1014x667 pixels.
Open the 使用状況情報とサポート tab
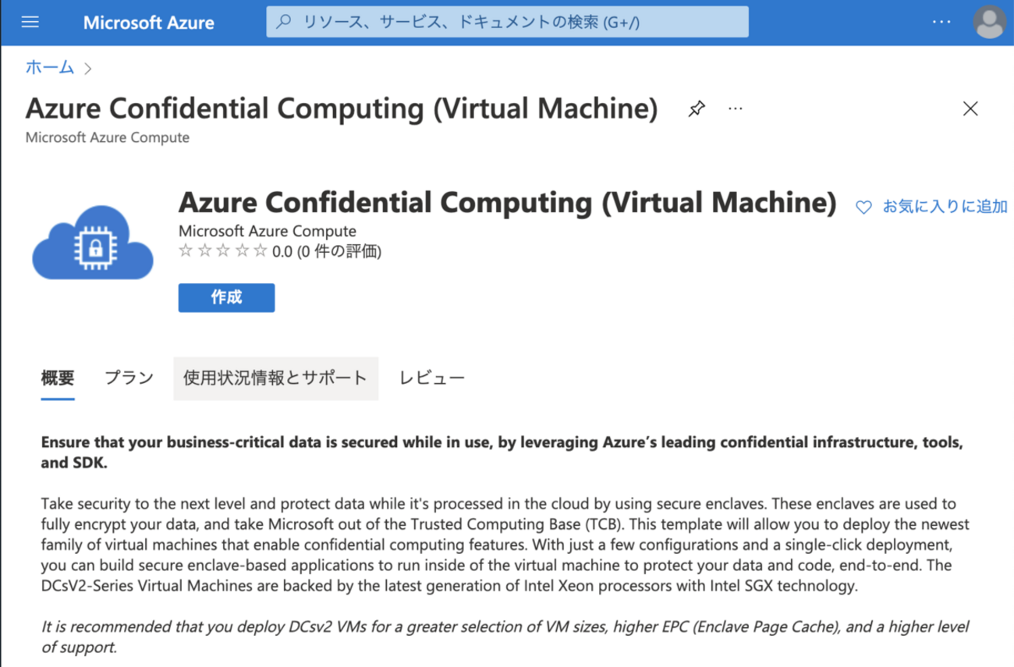click(x=275, y=378)
